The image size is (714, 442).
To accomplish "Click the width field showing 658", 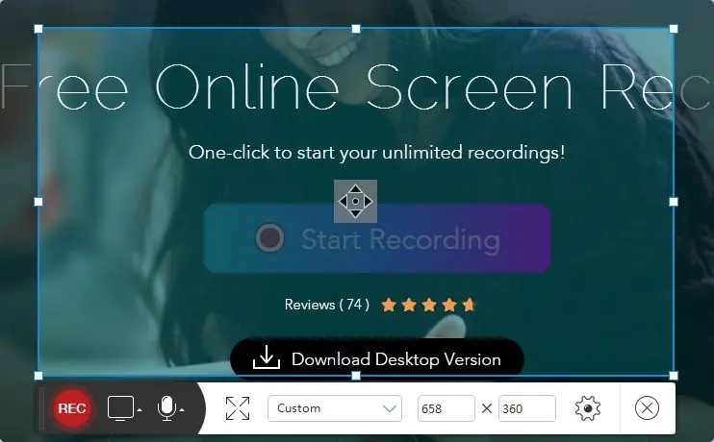I will click(446, 408).
